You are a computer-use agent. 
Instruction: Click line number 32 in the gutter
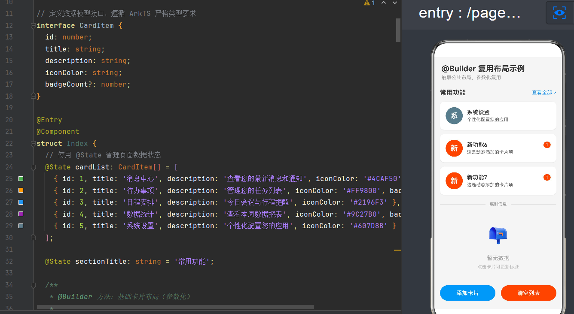[9, 262]
